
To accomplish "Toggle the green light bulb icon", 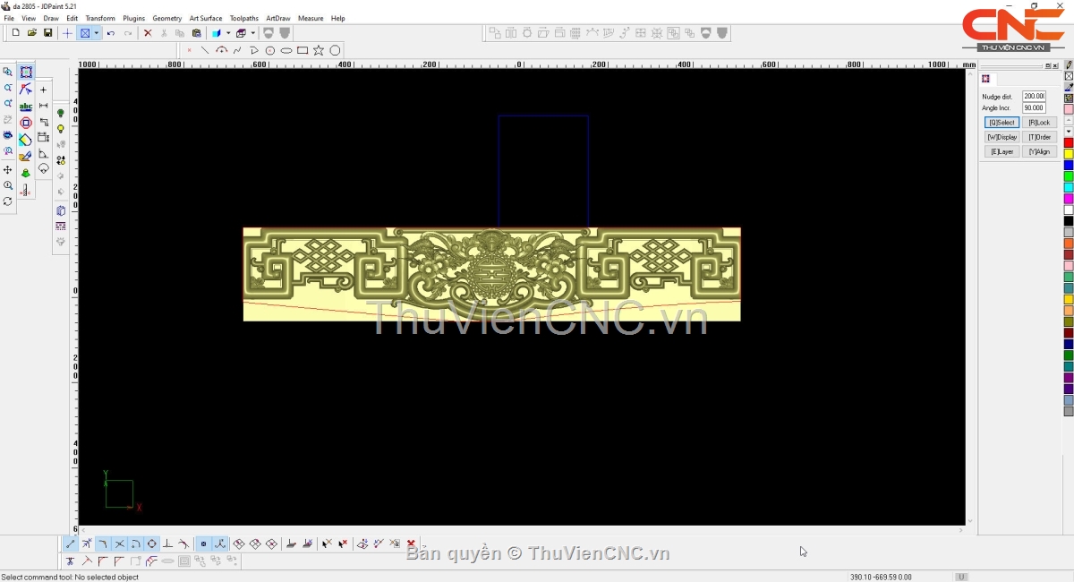I will point(61,114).
